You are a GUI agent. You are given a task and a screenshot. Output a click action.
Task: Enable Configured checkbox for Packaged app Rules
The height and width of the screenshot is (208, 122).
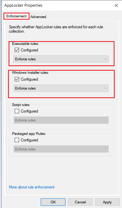(x=17, y=140)
